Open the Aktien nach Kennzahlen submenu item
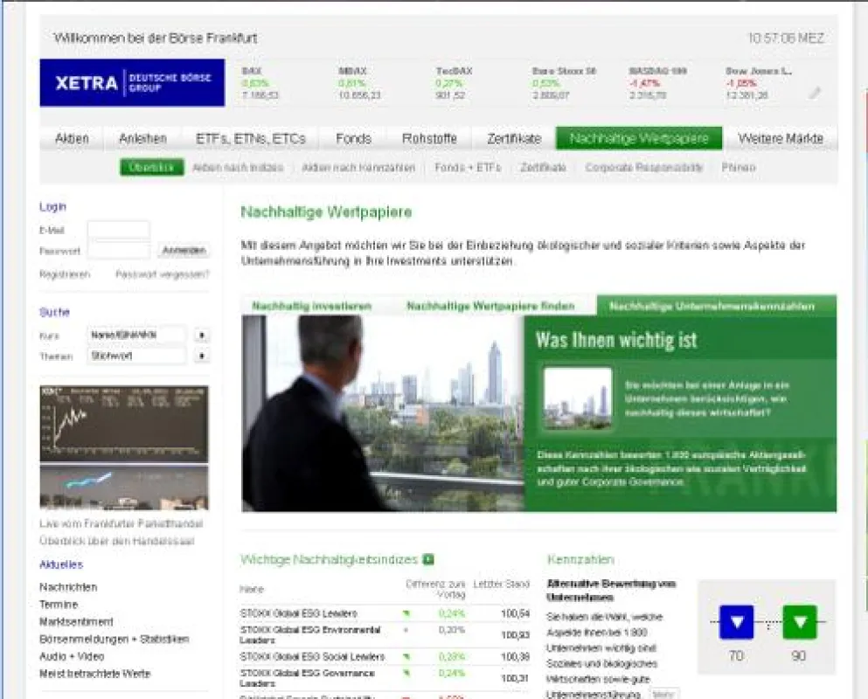The height and width of the screenshot is (699, 868). pyautogui.click(x=358, y=167)
